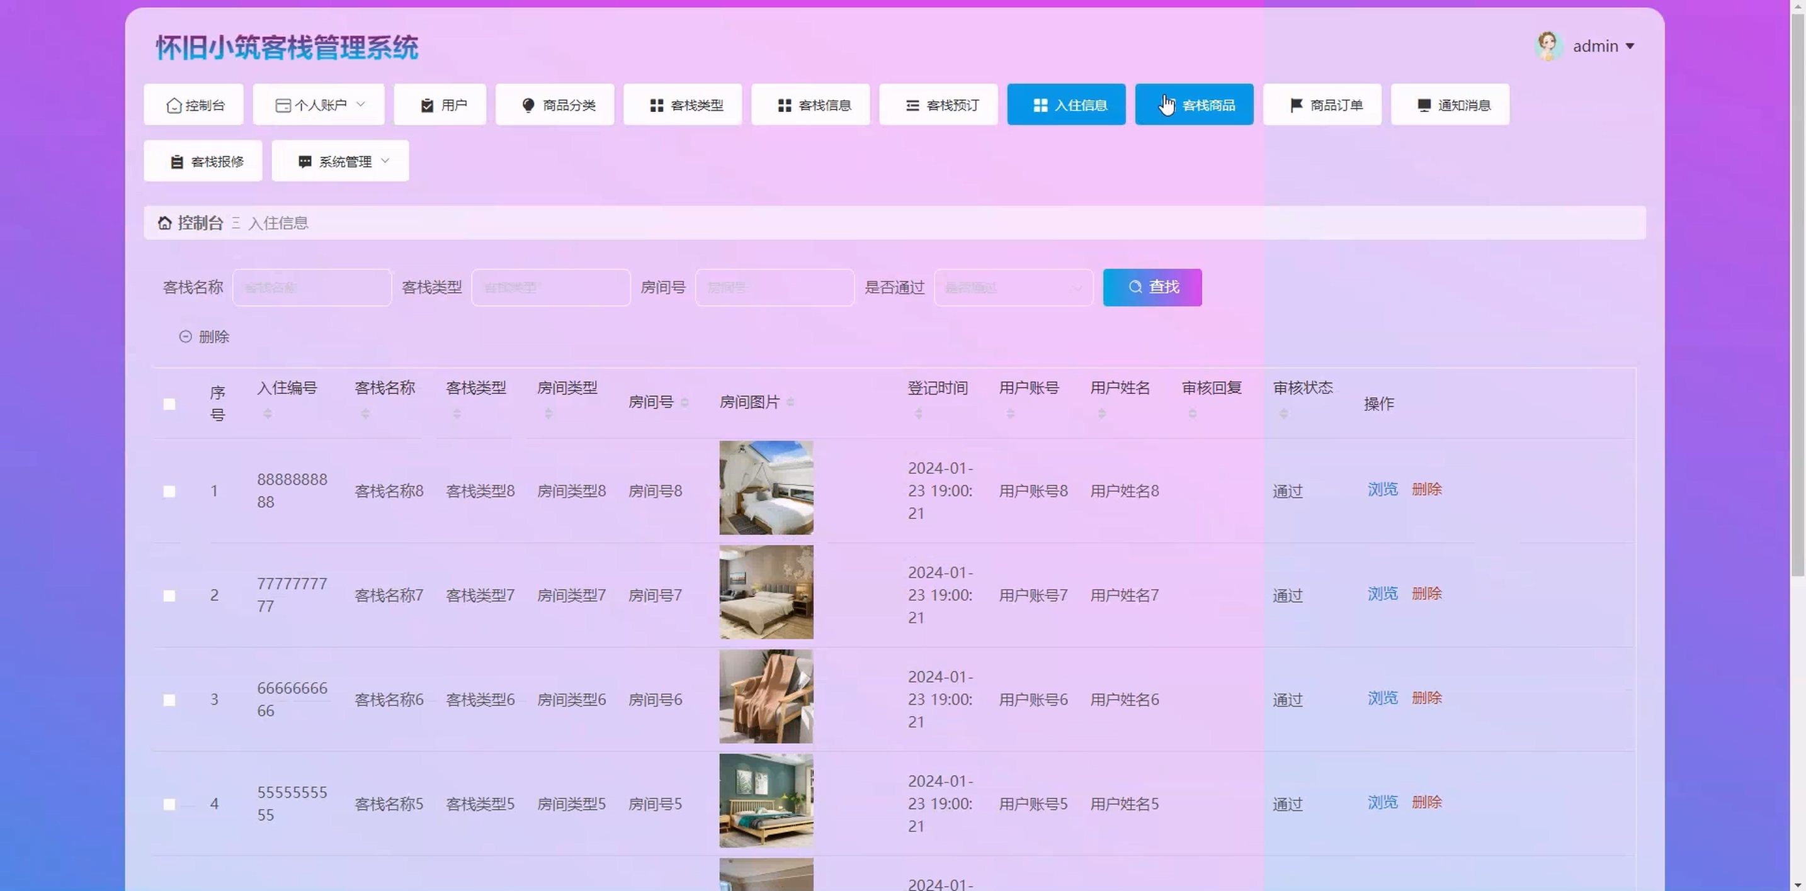Sort by 房间号 column arrows
1806x891 pixels.
684,402
